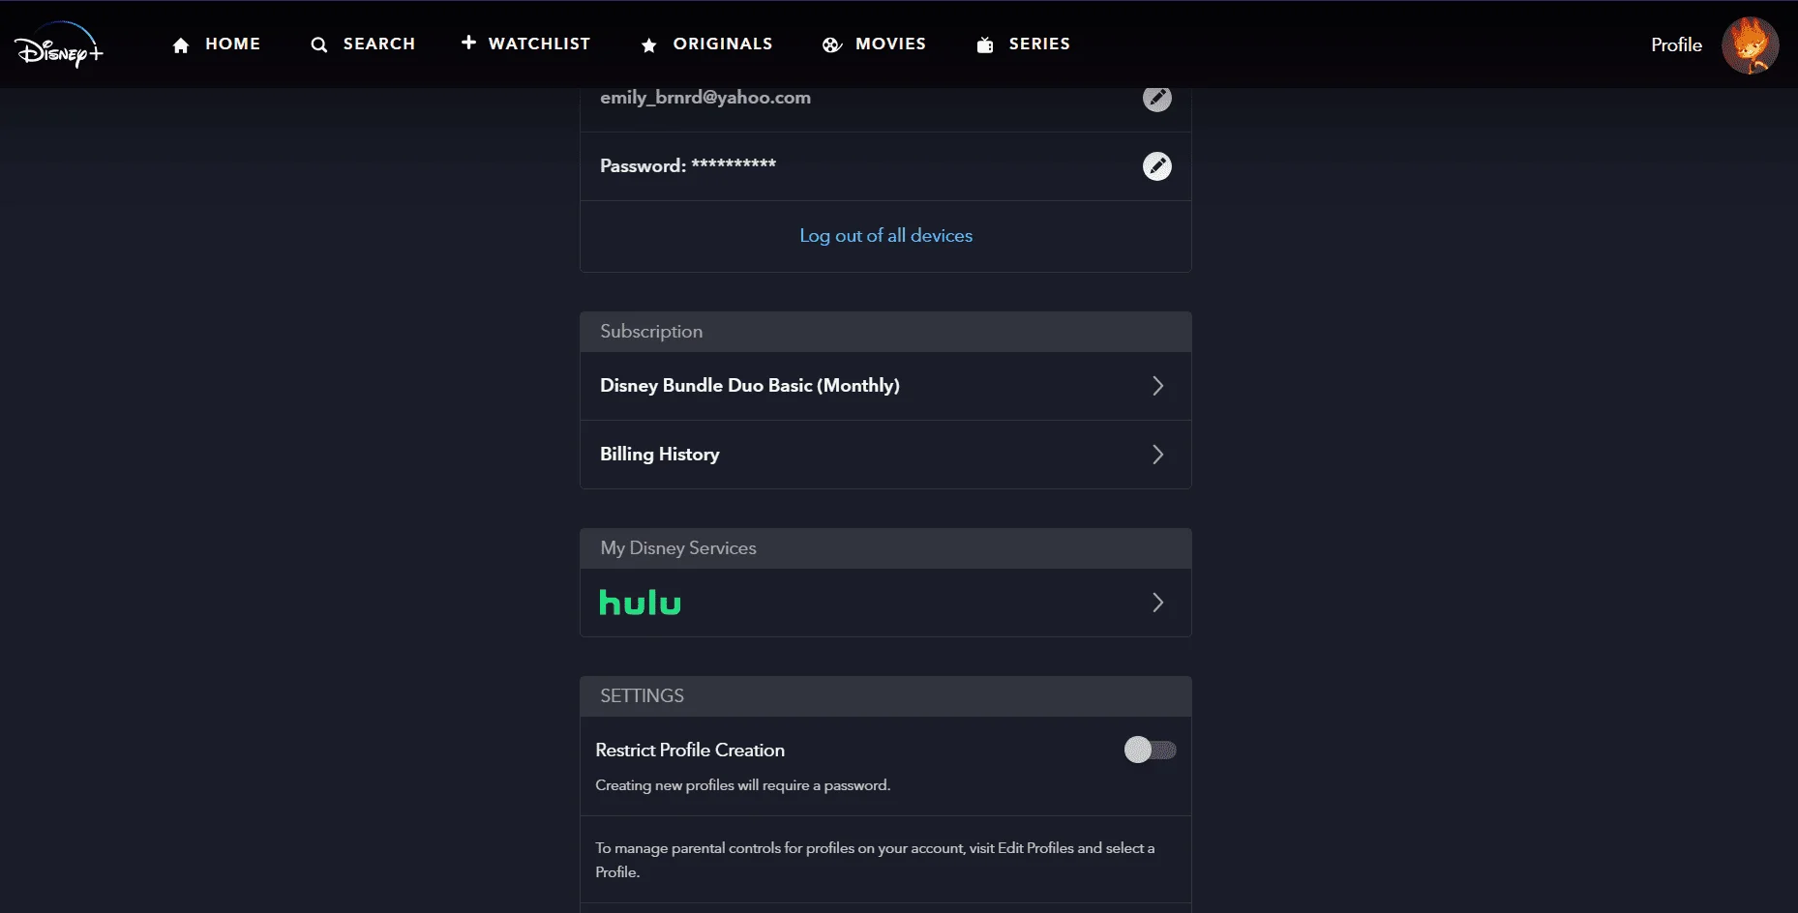This screenshot has height=913, width=1798.
Task: Open WATCHLIST in navigation bar
Action: (x=539, y=44)
